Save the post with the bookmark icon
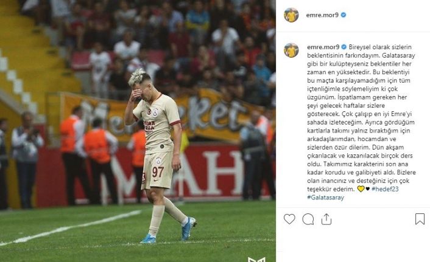The width and height of the screenshot is (430, 262). (x=420, y=219)
